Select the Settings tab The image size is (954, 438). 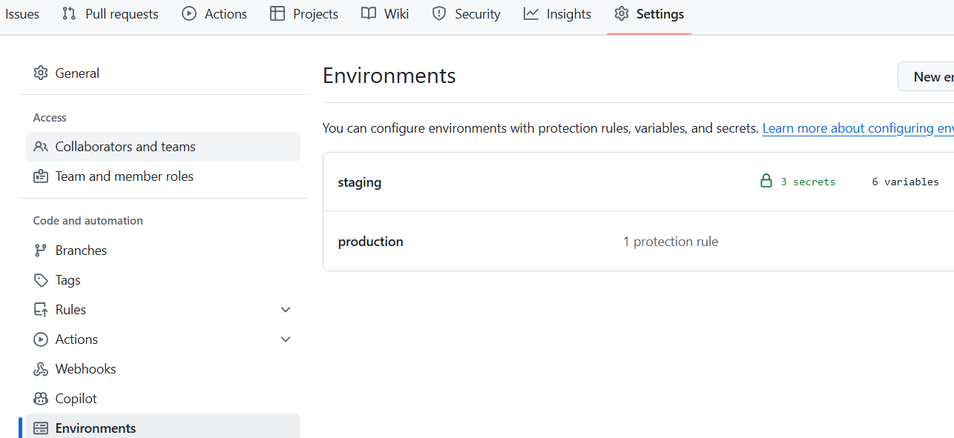click(x=649, y=14)
